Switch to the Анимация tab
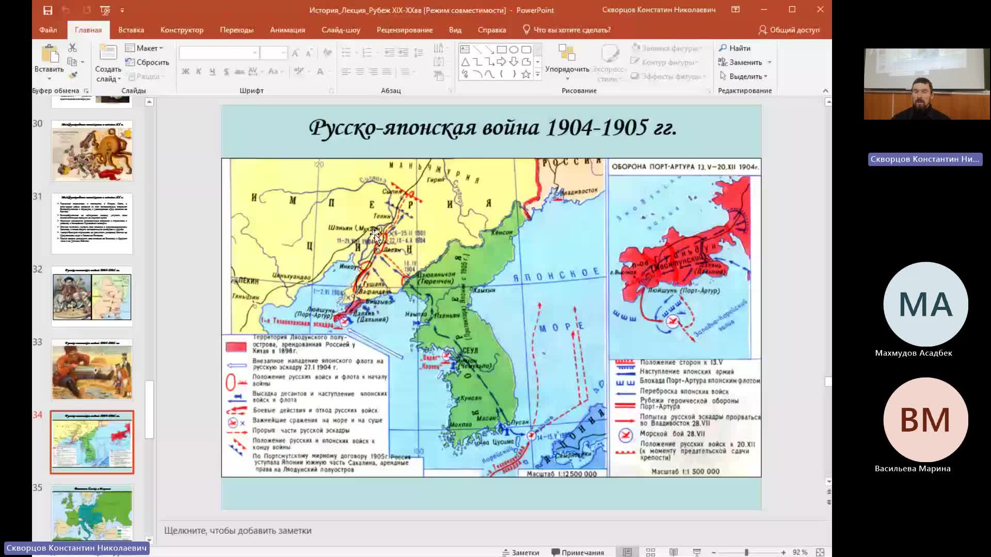 click(x=287, y=30)
